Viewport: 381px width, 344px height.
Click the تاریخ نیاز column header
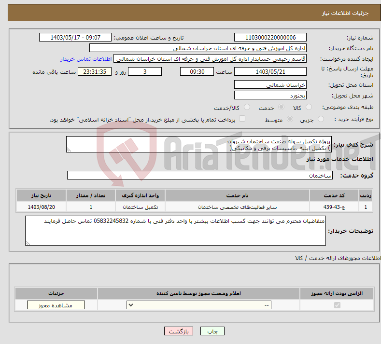pos(42,195)
